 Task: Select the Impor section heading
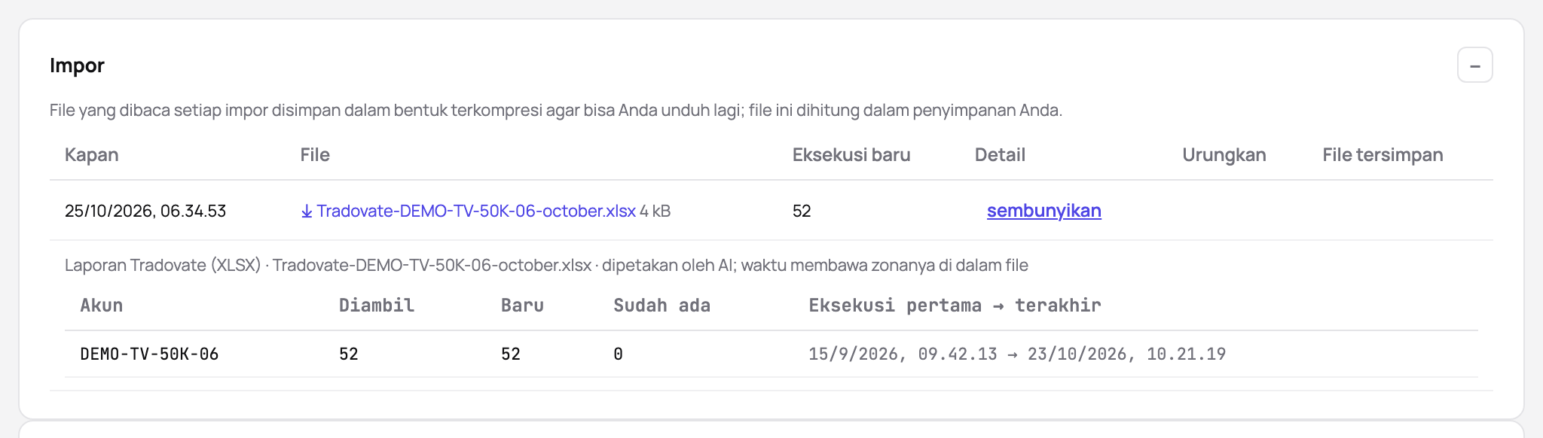coord(77,65)
